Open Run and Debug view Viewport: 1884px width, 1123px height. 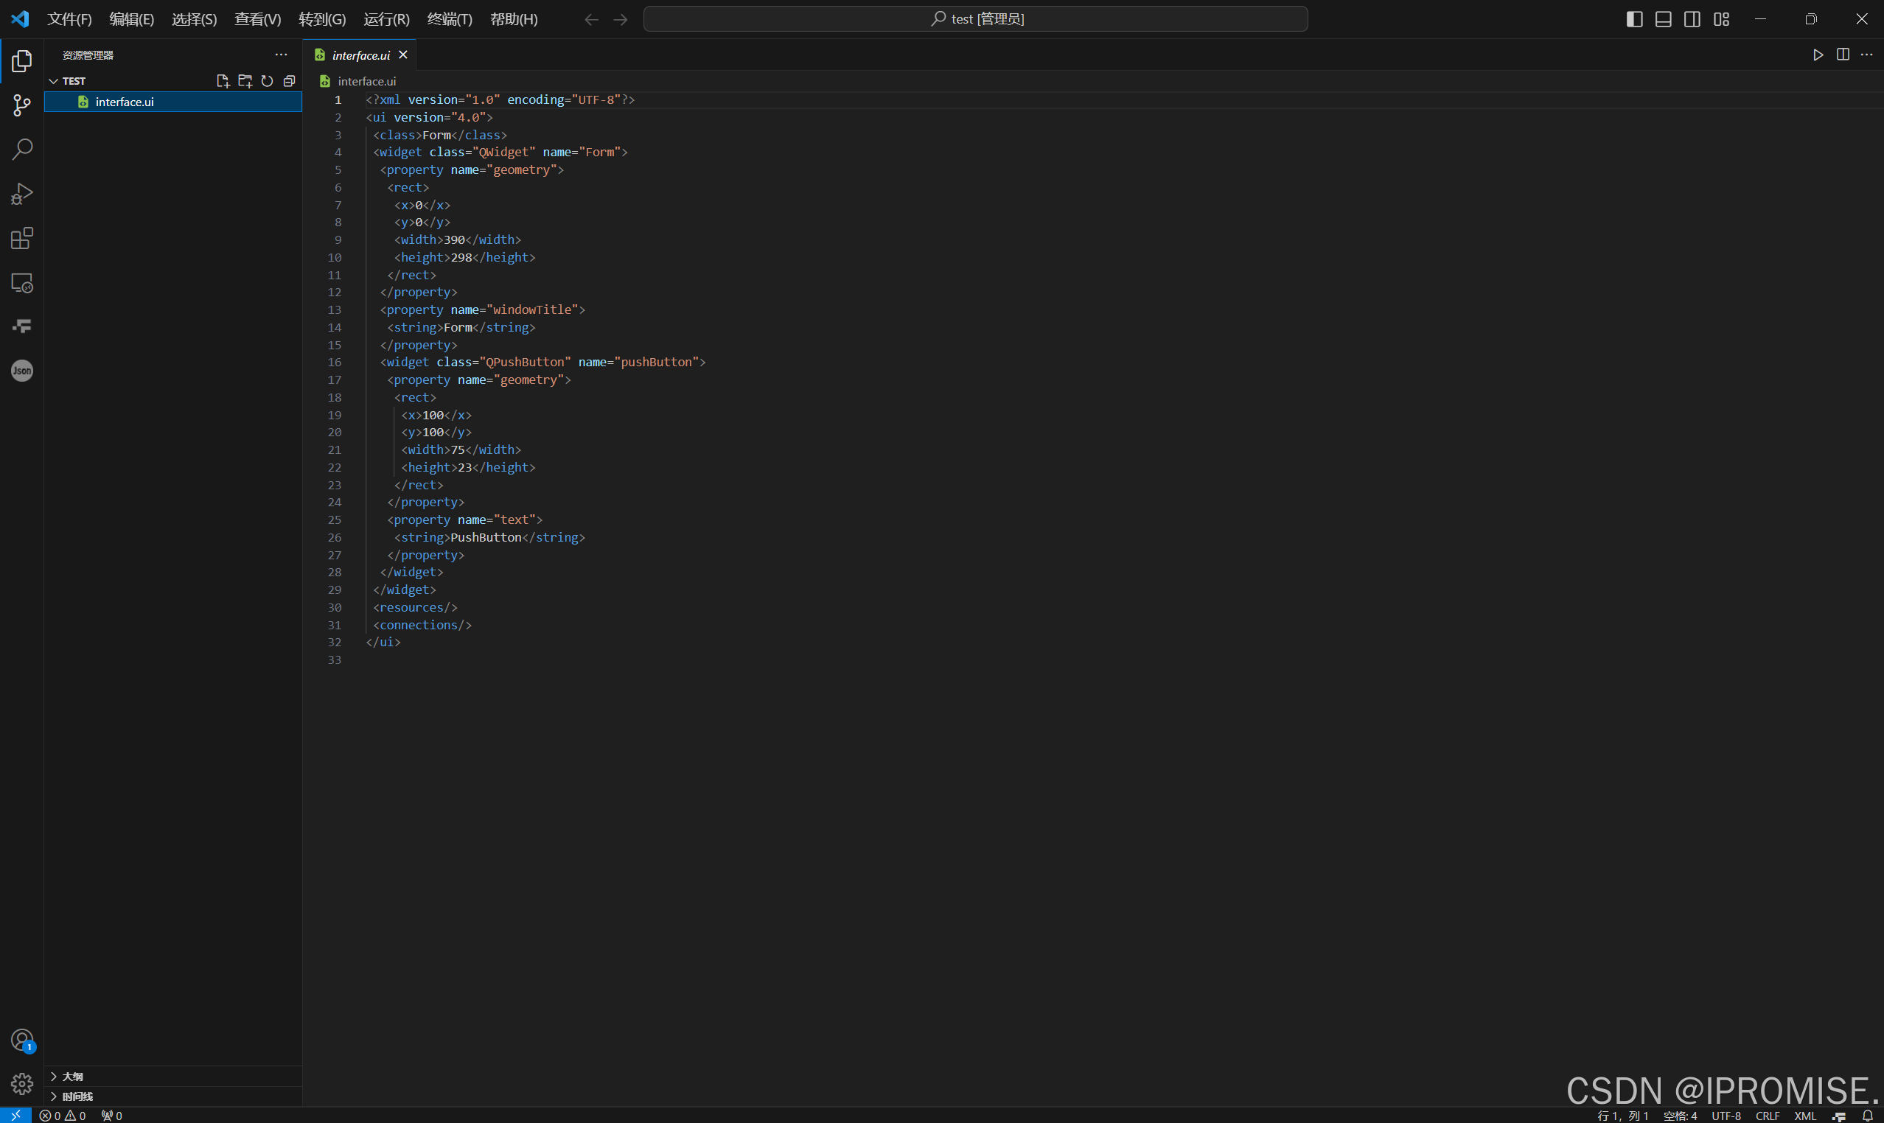(22, 194)
